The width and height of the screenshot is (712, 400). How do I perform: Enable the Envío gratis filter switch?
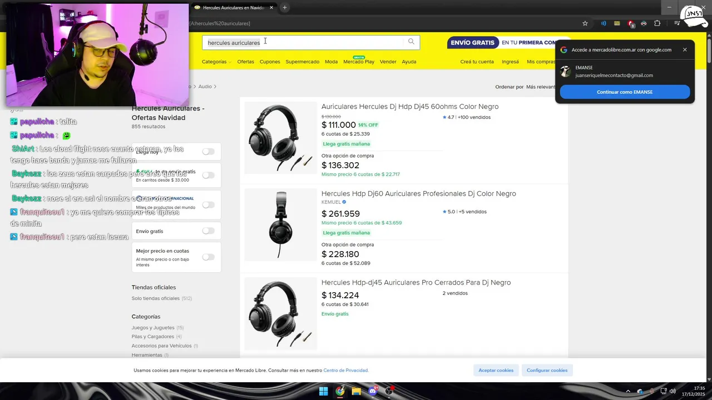(208, 231)
